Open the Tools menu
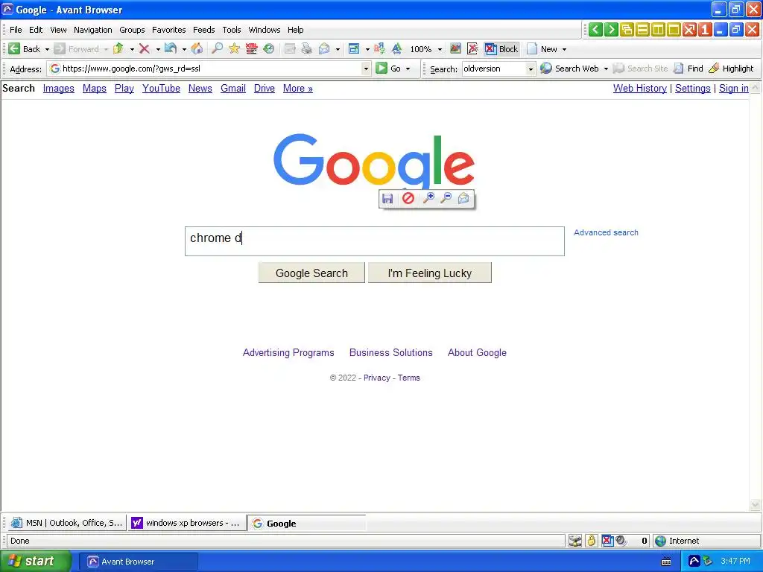763x572 pixels. coord(232,30)
